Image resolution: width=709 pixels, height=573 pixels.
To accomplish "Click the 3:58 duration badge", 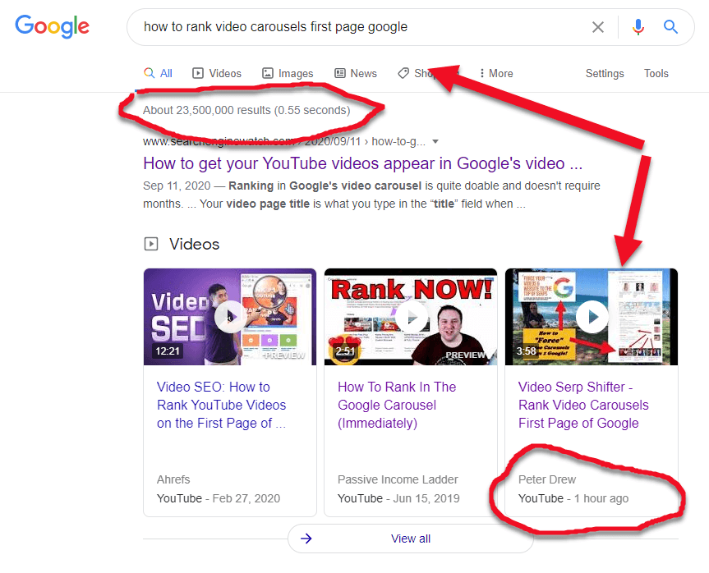I will point(527,351).
